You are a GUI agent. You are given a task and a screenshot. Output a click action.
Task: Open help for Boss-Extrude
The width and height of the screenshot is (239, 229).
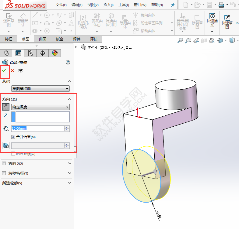point(68,62)
